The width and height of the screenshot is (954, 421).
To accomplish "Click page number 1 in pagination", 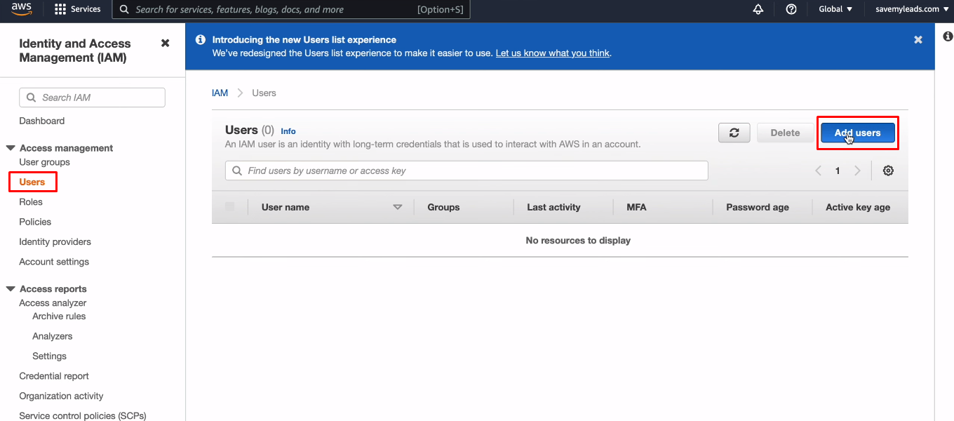I will (838, 171).
